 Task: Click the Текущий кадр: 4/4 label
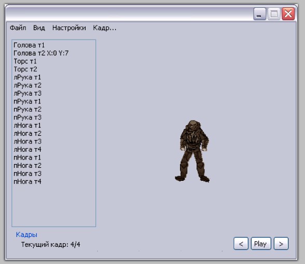pos(51,244)
